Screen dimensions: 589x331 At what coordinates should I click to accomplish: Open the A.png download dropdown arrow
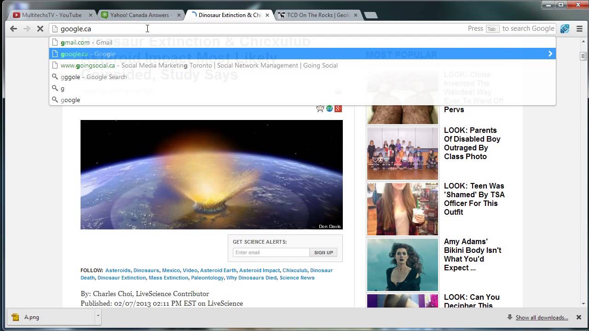coord(98,317)
